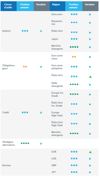Click orange dots for Obligations gouv.

point(25,67)
